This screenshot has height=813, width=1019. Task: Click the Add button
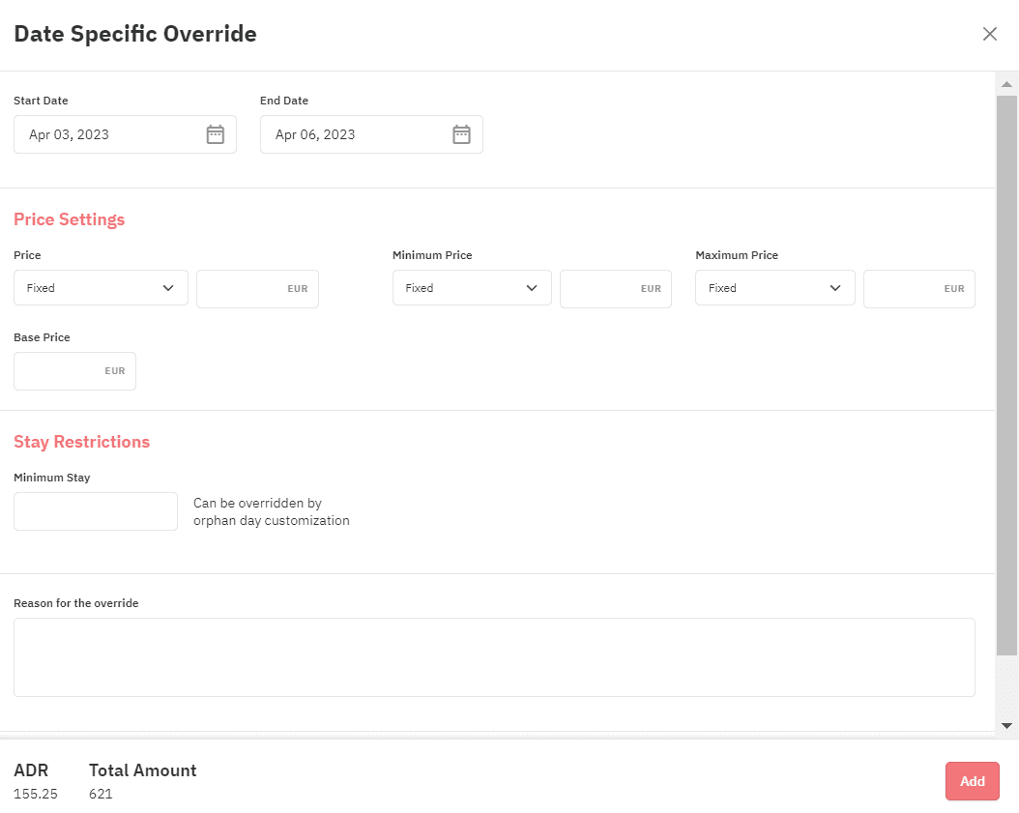click(973, 781)
